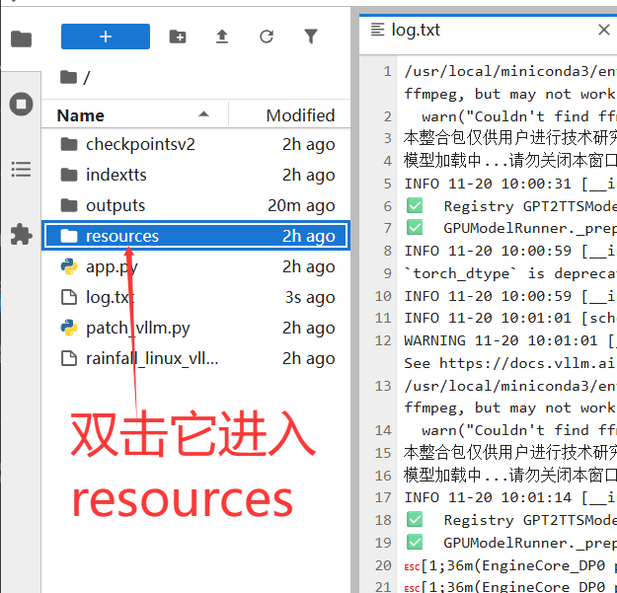The image size is (617, 593).
Task: Switch to the log.txt tab
Action: point(415,30)
